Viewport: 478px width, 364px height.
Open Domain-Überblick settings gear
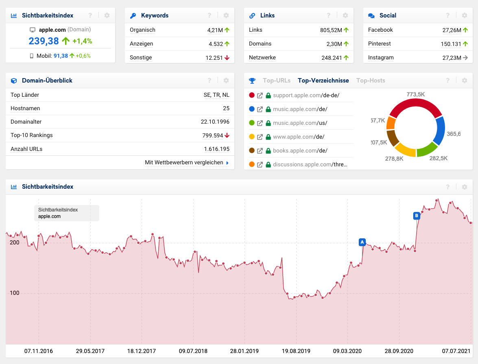(x=226, y=81)
